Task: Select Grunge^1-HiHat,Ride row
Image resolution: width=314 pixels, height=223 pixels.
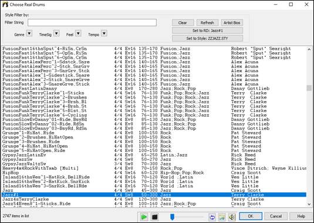Action: (x=154, y=133)
